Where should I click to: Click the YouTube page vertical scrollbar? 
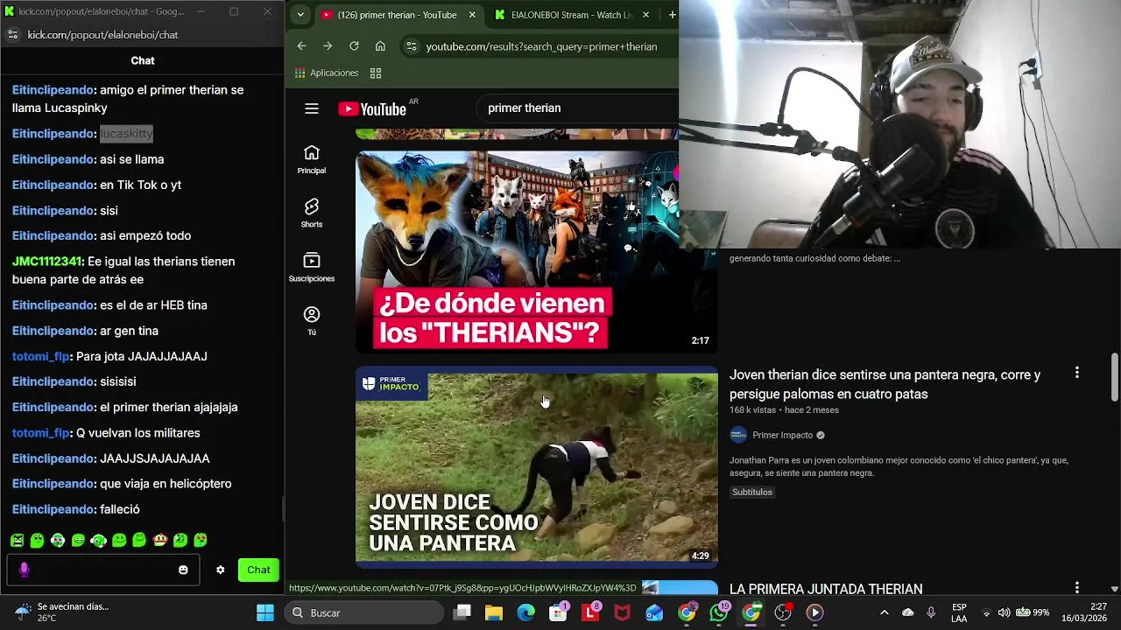(x=1114, y=376)
